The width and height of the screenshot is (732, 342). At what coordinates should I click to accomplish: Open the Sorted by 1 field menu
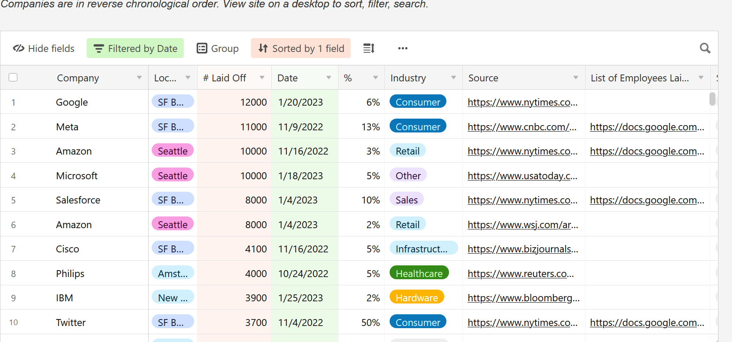click(301, 48)
